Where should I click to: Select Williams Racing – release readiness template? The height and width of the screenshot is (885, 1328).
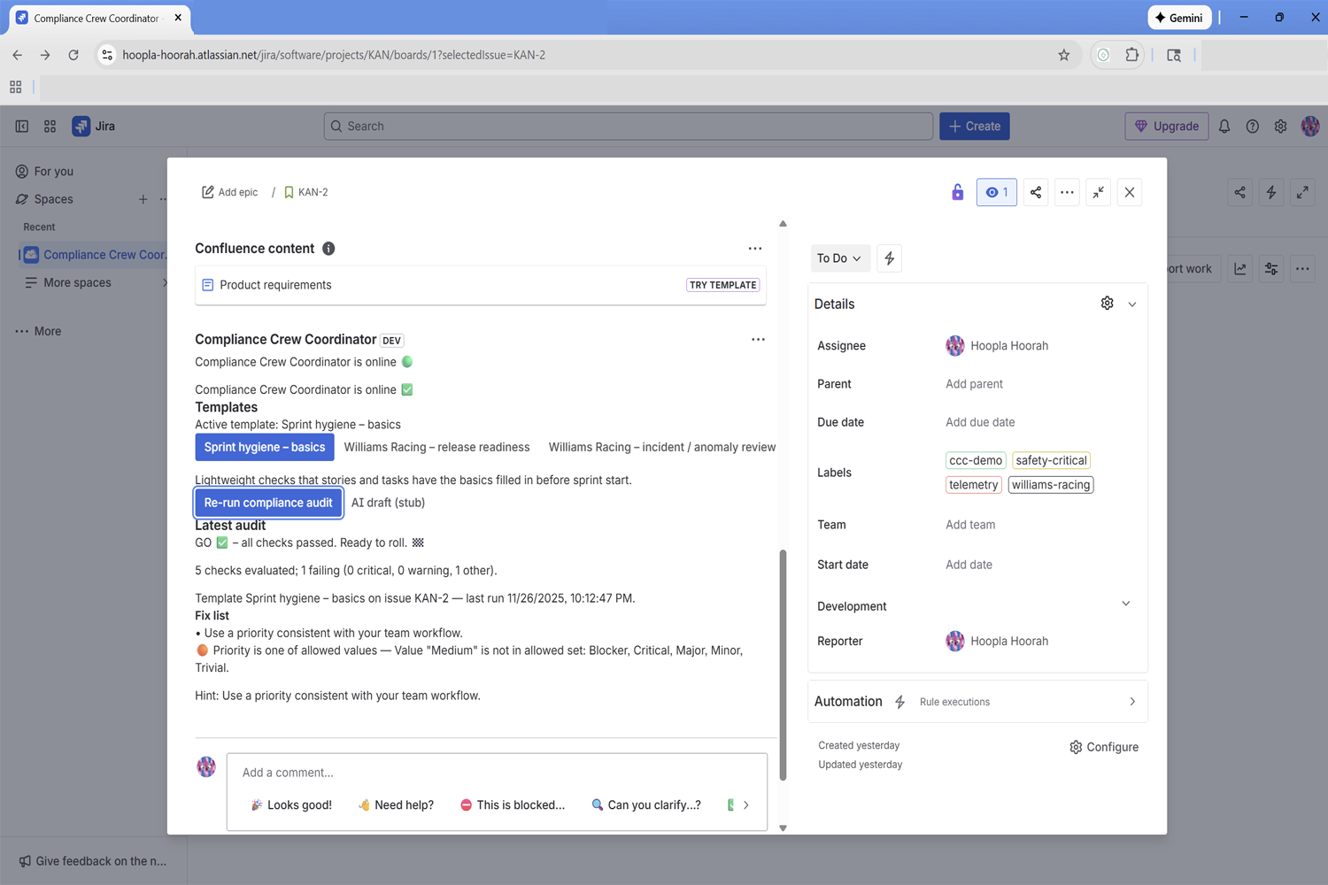(x=436, y=447)
